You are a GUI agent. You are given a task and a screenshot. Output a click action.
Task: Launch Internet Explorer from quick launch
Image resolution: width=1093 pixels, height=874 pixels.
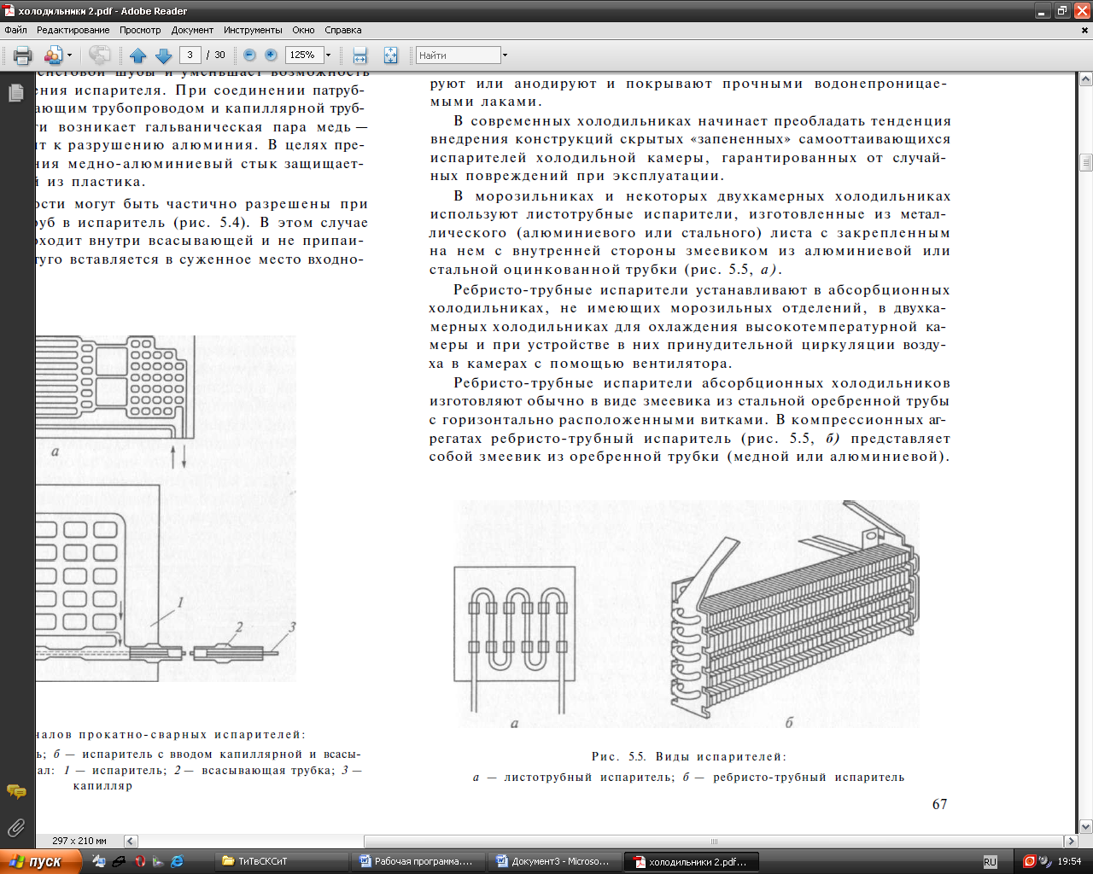178,861
